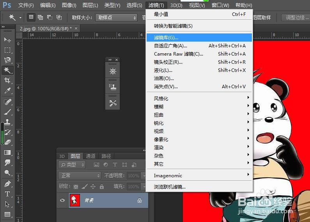Select the Brush tool
The width and height of the screenshot is (310, 222).
pyautogui.click(x=7, y=112)
